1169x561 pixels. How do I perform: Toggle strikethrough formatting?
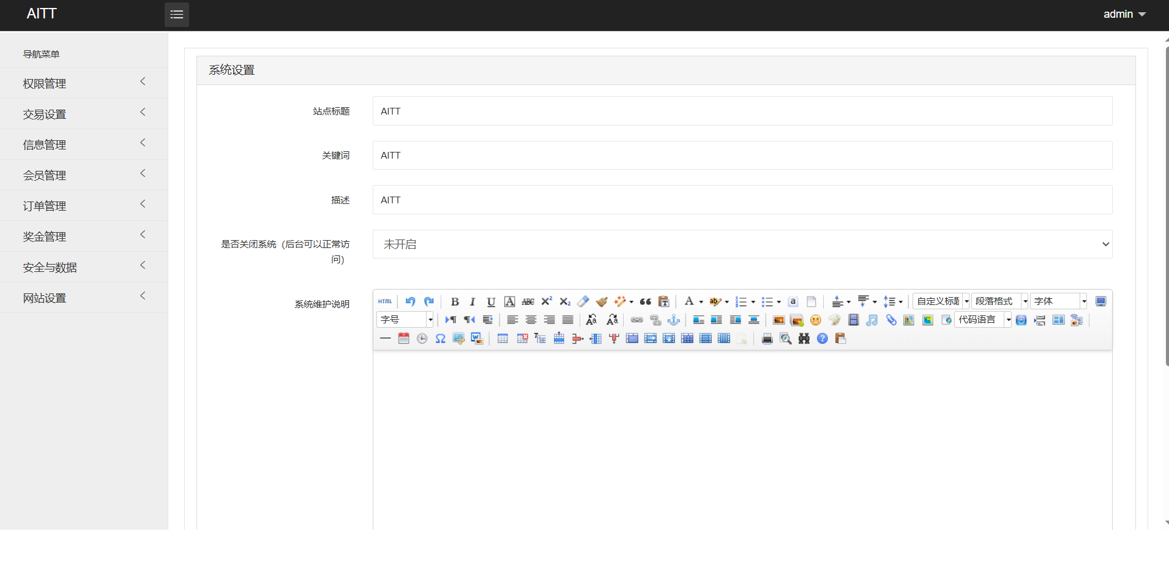(x=528, y=301)
